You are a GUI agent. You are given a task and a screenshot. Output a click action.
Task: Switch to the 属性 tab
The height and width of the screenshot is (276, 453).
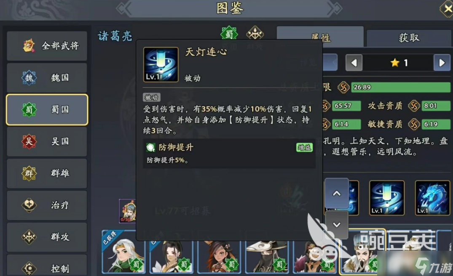[x=320, y=37]
